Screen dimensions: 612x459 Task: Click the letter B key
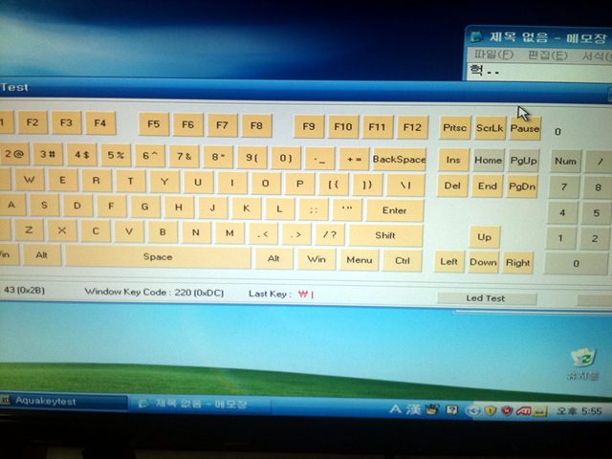pos(163,231)
